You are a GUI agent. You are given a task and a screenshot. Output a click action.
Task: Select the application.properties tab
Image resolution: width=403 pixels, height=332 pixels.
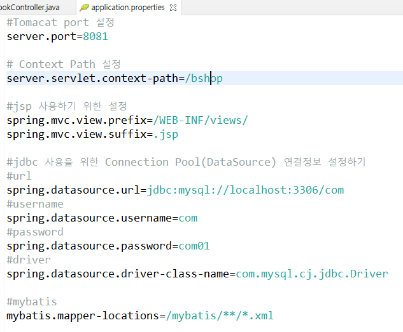(128, 8)
